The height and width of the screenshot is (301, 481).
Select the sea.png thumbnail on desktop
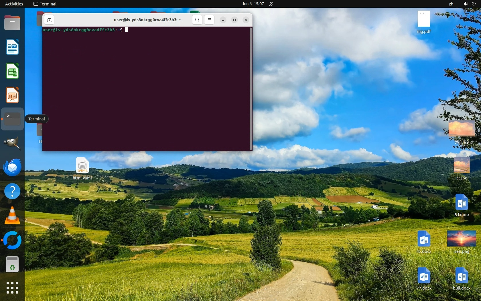(462, 239)
